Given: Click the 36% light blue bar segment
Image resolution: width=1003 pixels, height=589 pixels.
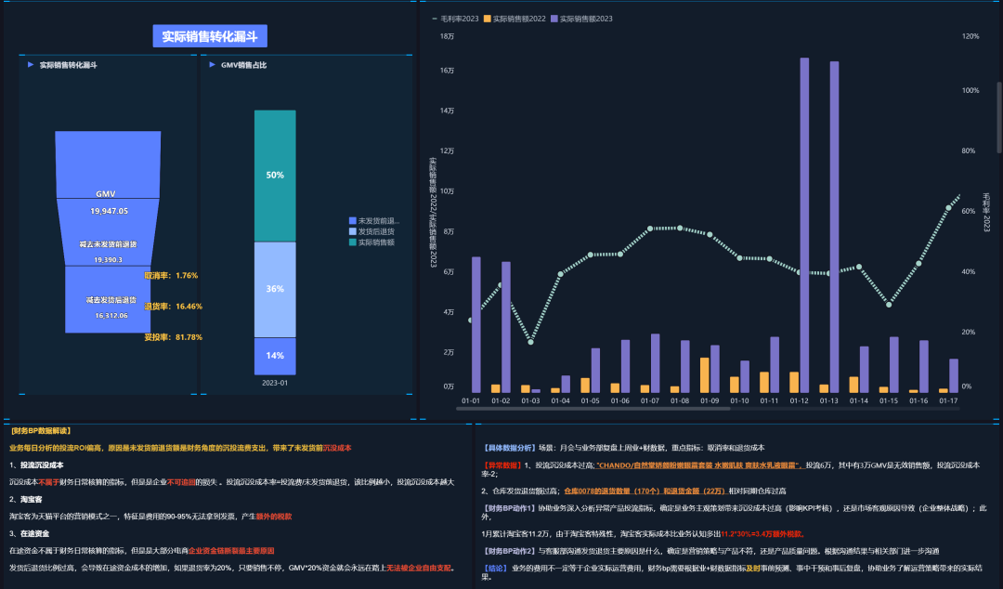Looking at the screenshot, I should [x=275, y=289].
